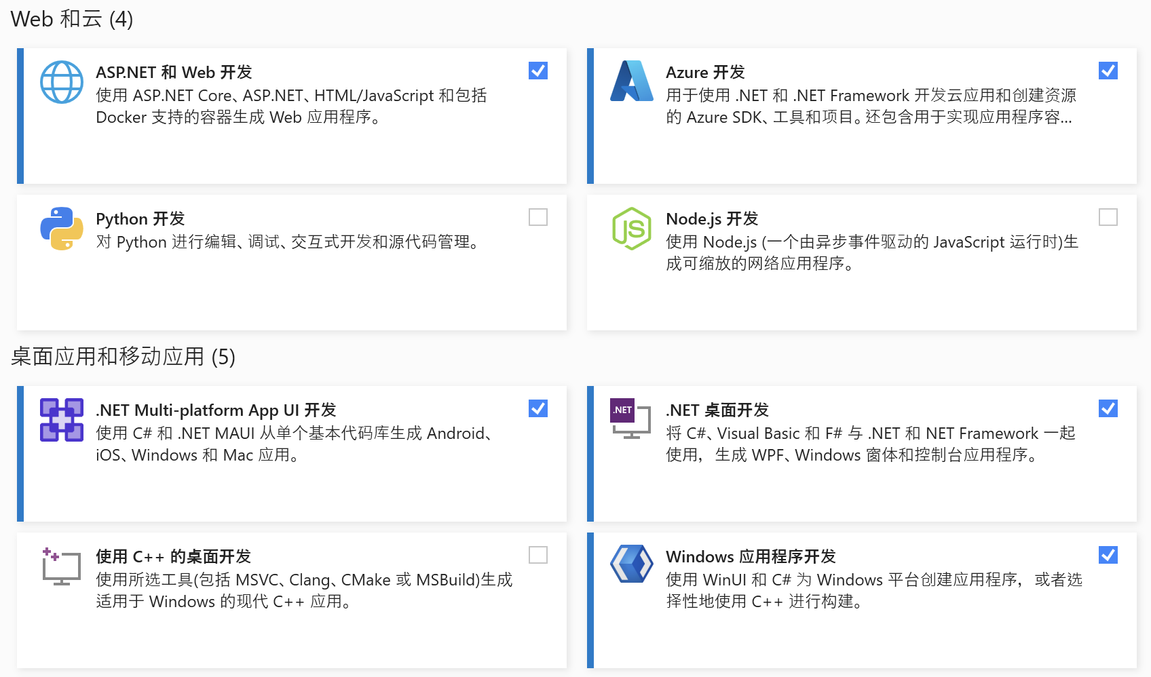Enable the Node.js 开发 workload checkbox
The height and width of the screenshot is (677, 1151).
[1108, 217]
